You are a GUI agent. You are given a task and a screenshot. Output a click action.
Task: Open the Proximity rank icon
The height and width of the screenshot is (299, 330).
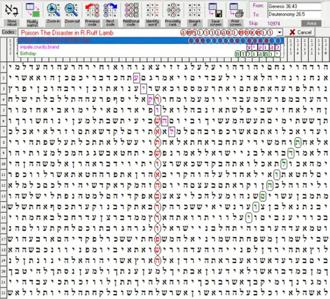pos(173,10)
